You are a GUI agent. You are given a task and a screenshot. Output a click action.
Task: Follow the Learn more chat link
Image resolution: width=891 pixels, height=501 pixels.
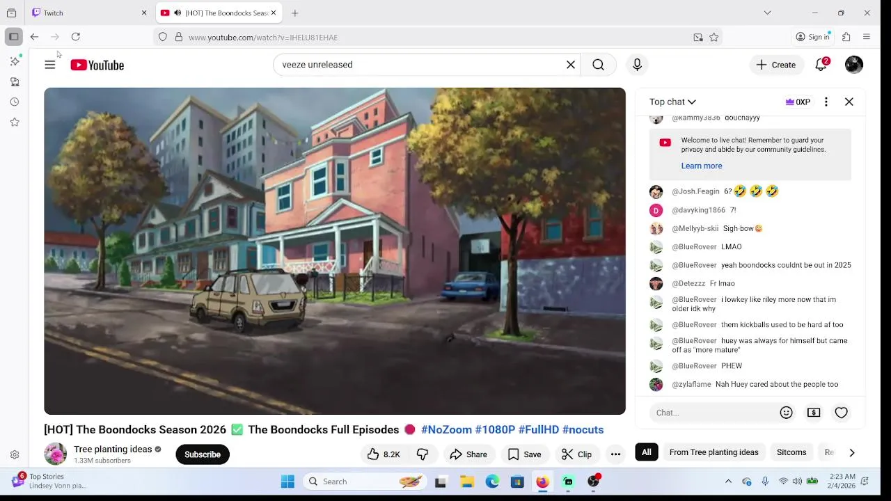(702, 166)
